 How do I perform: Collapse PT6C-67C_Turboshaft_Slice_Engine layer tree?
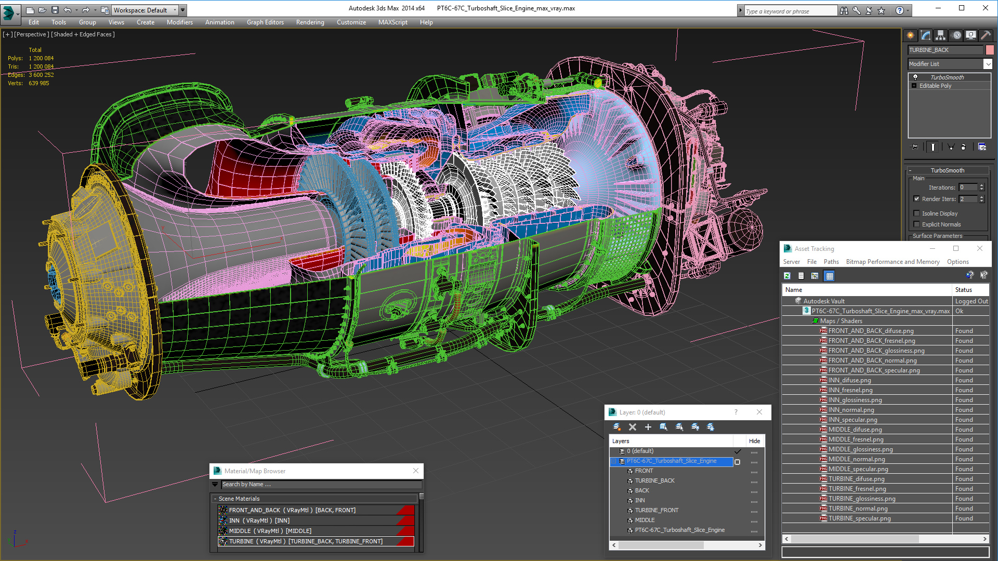(x=614, y=461)
